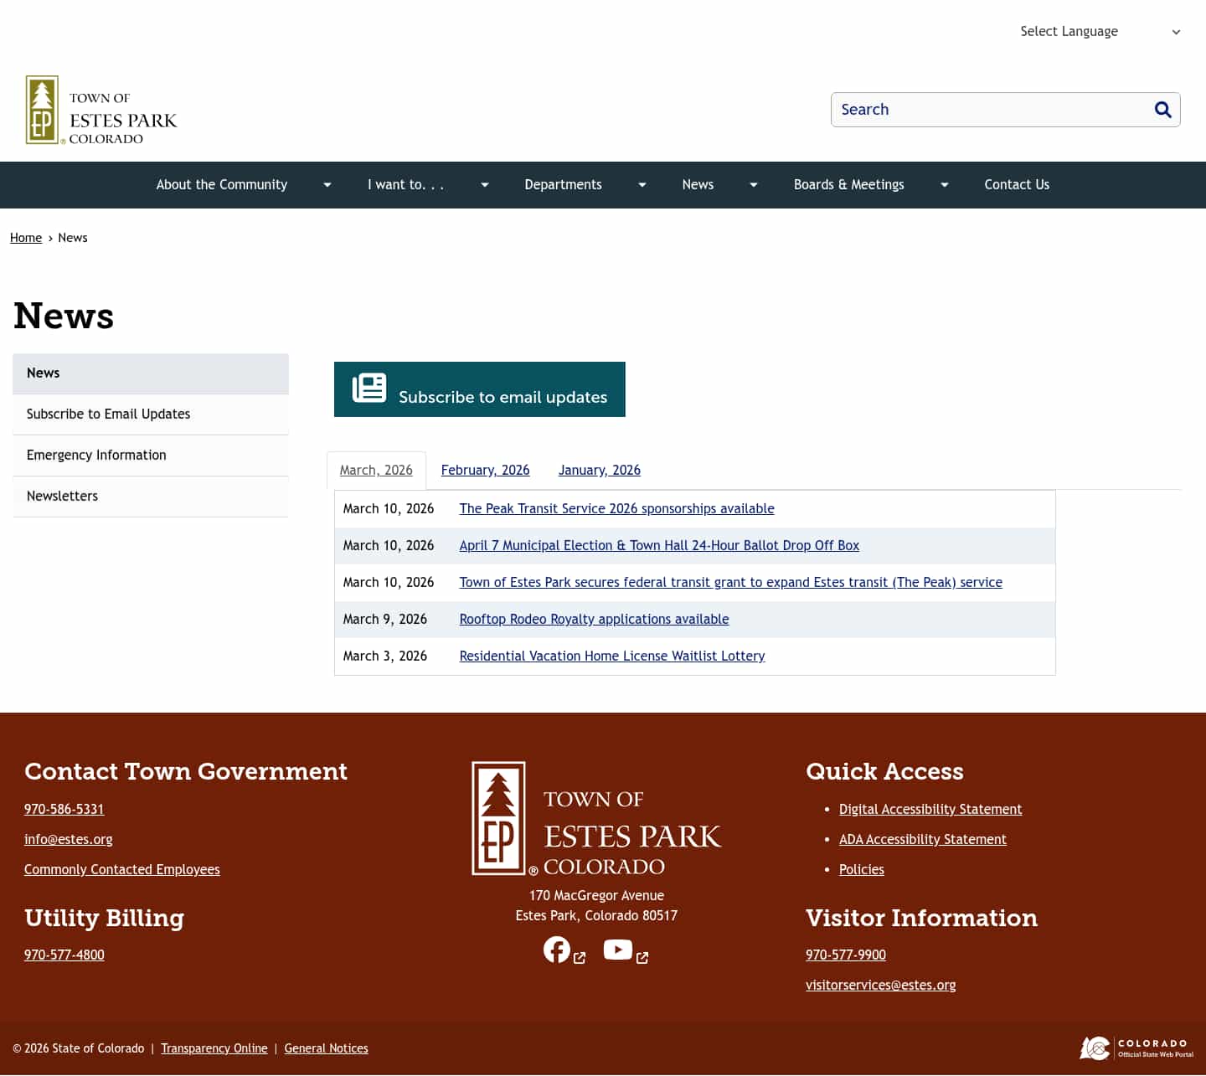The width and height of the screenshot is (1206, 1076).
Task: Open the town's Facebook page icon
Action: pos(557,950)
